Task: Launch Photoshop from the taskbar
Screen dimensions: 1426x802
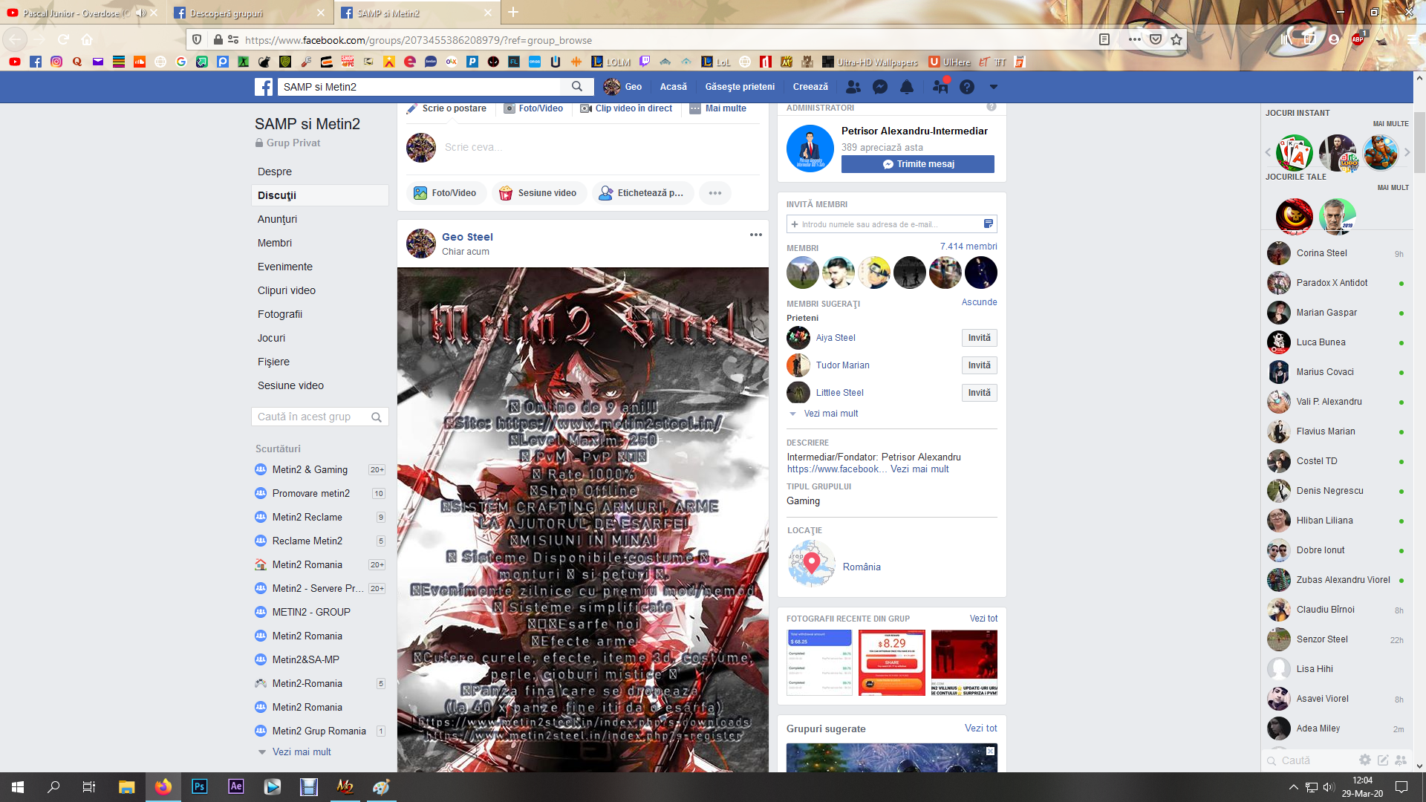Action: pyautogui.click(x=199, y=786)
